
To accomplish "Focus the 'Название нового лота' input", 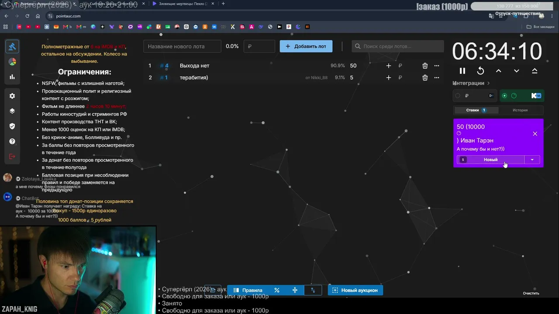I will [182, 46].
